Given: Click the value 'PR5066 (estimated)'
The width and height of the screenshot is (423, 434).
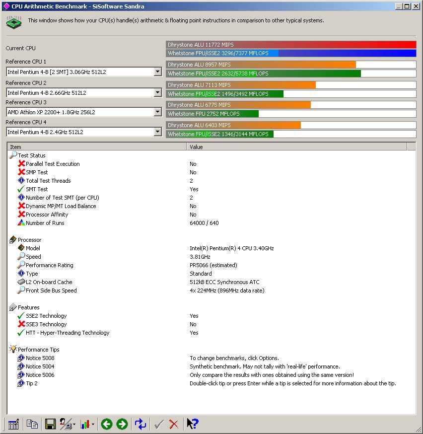Looking at the screenshot, I should click(x=213, y=265).
